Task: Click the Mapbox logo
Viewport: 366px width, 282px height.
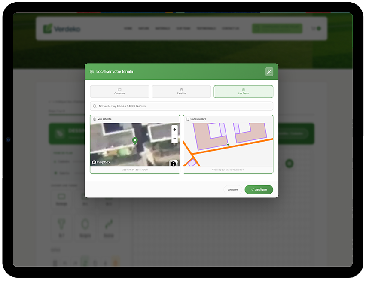Action: tap(101, 163)
